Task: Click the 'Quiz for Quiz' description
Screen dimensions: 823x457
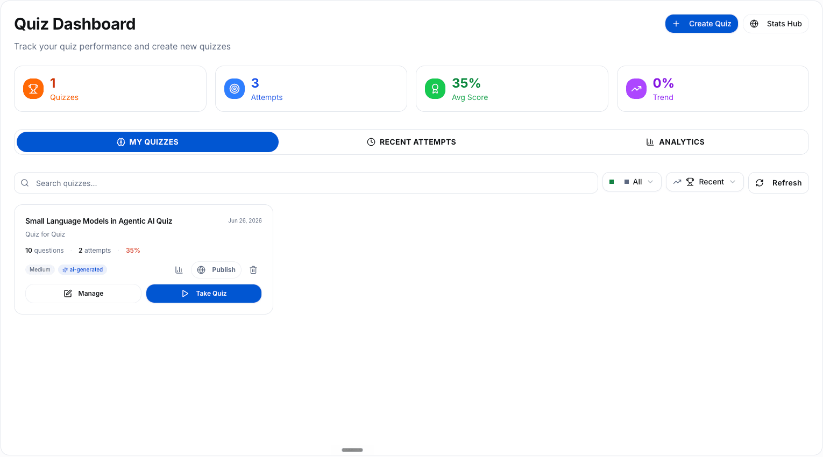Action: click(45, 234)
